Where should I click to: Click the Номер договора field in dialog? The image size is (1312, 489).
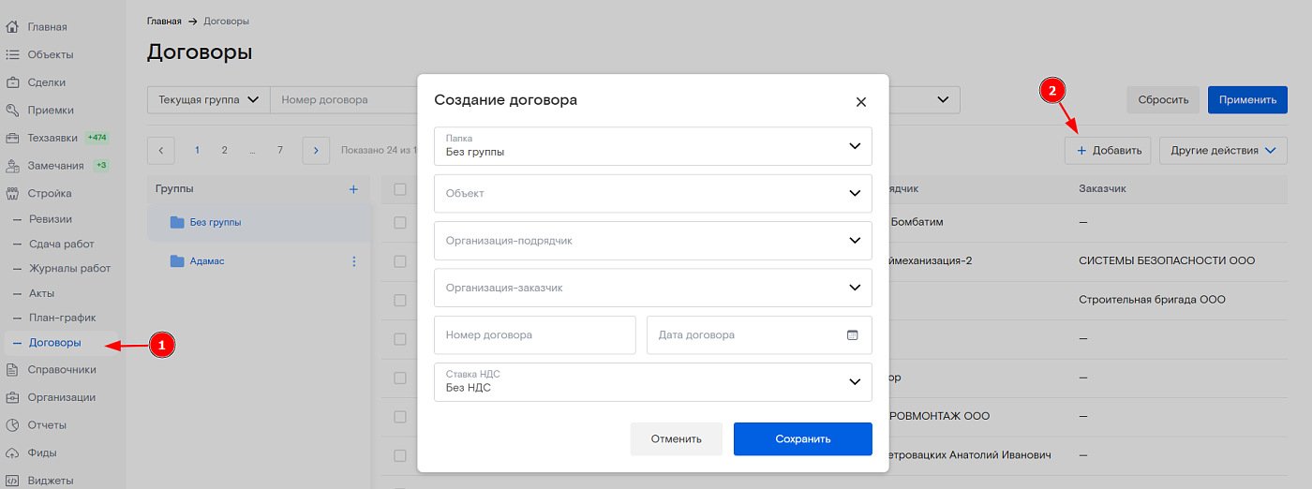[x=535, y=335]
